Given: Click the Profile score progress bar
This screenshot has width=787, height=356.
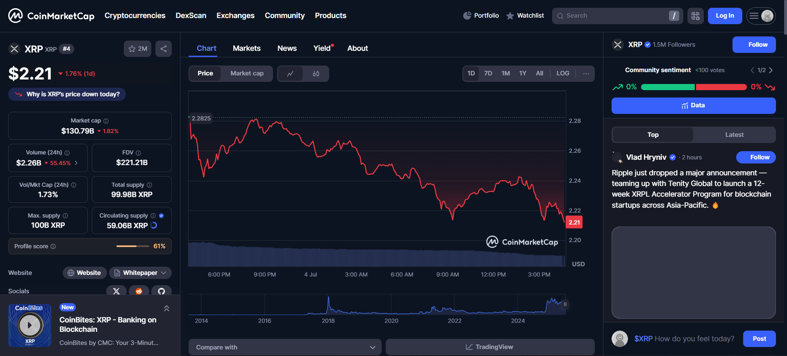Looking at the screenshot, I should tap(133, 246).
